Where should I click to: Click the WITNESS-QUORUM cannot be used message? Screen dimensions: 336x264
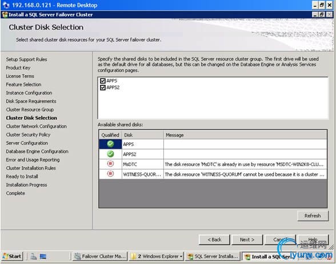[x=245, y=174]
